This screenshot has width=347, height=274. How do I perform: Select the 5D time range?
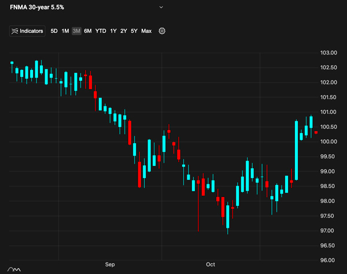pos(54,31)
